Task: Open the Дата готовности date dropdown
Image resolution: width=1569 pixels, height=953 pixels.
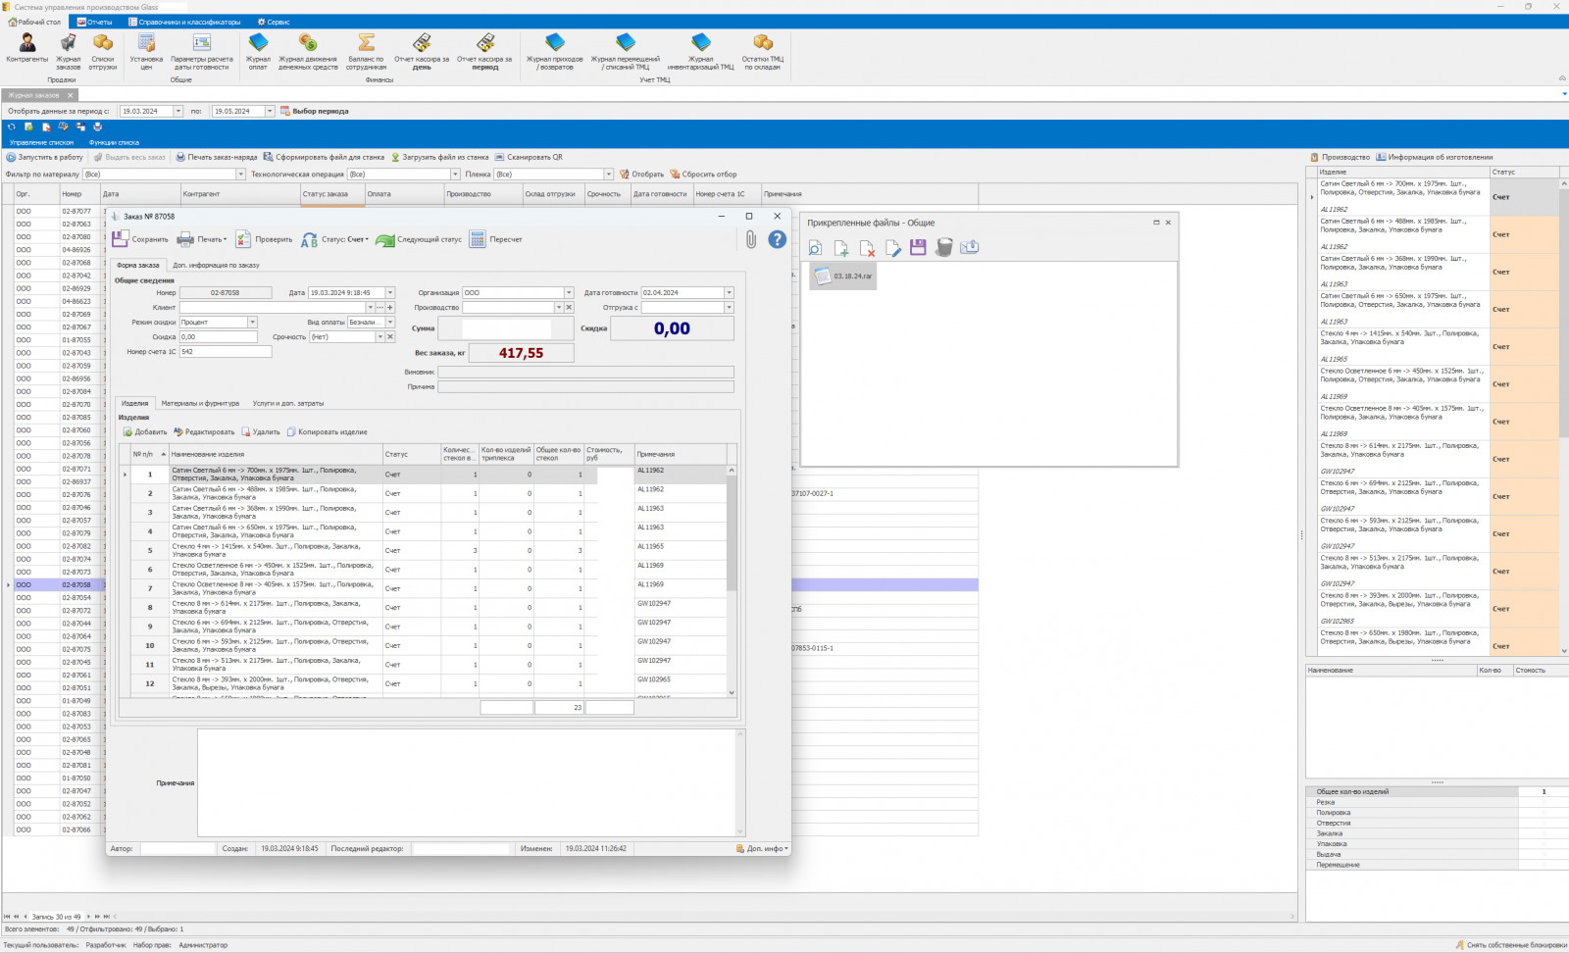Action: (x=729, y=293)
